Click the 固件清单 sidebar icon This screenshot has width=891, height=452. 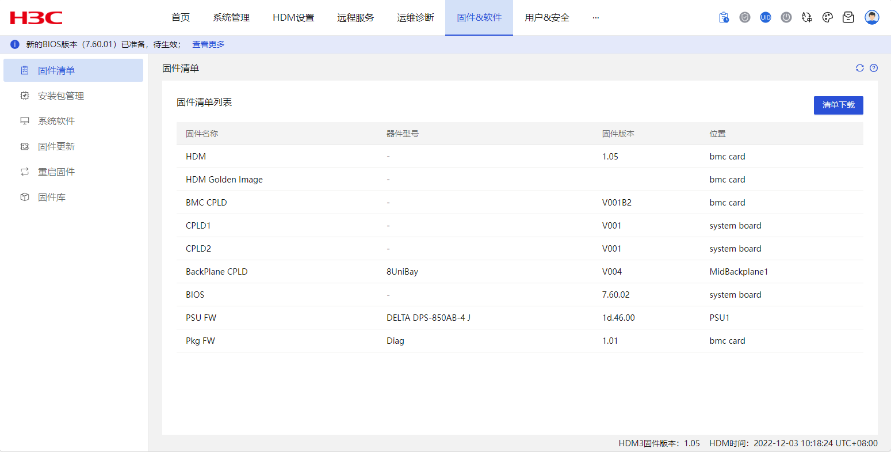click(25, 70)
